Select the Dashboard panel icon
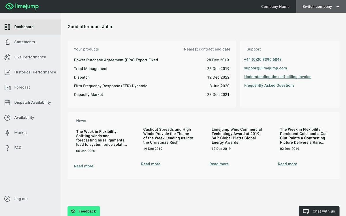Image resolution: width=346 pixels, height=216 pixels. pos(7,27)
